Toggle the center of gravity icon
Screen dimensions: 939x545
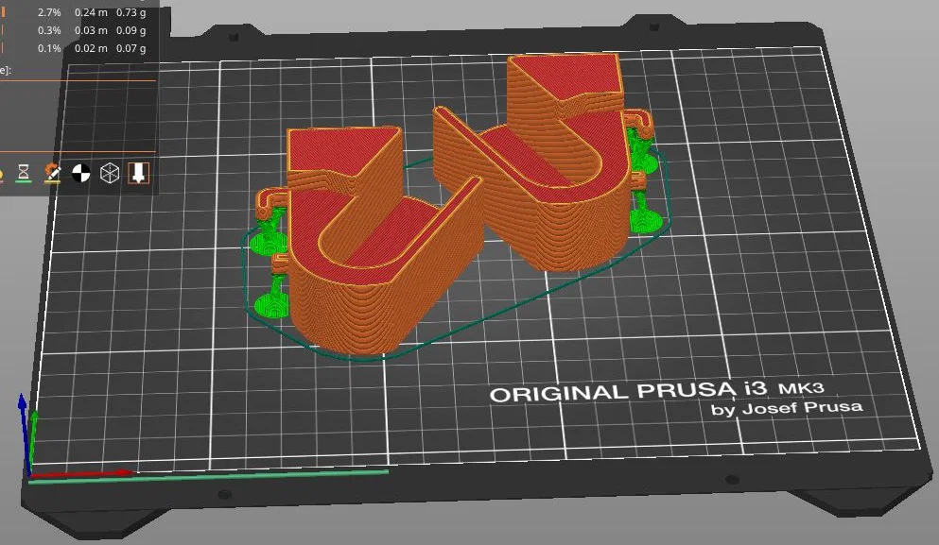[80, 174]
